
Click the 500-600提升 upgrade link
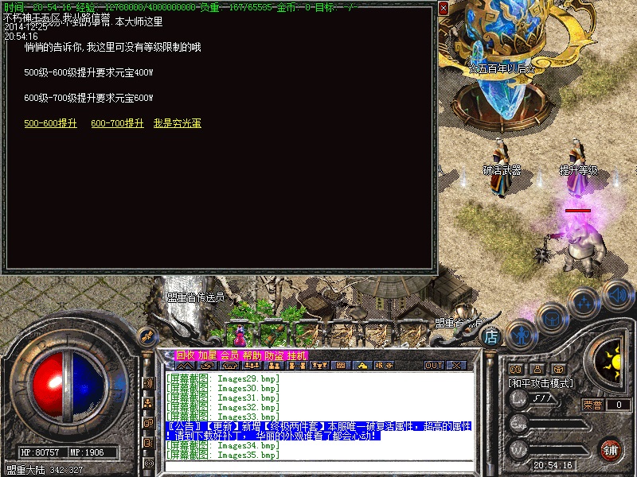(x=50, y=123)
